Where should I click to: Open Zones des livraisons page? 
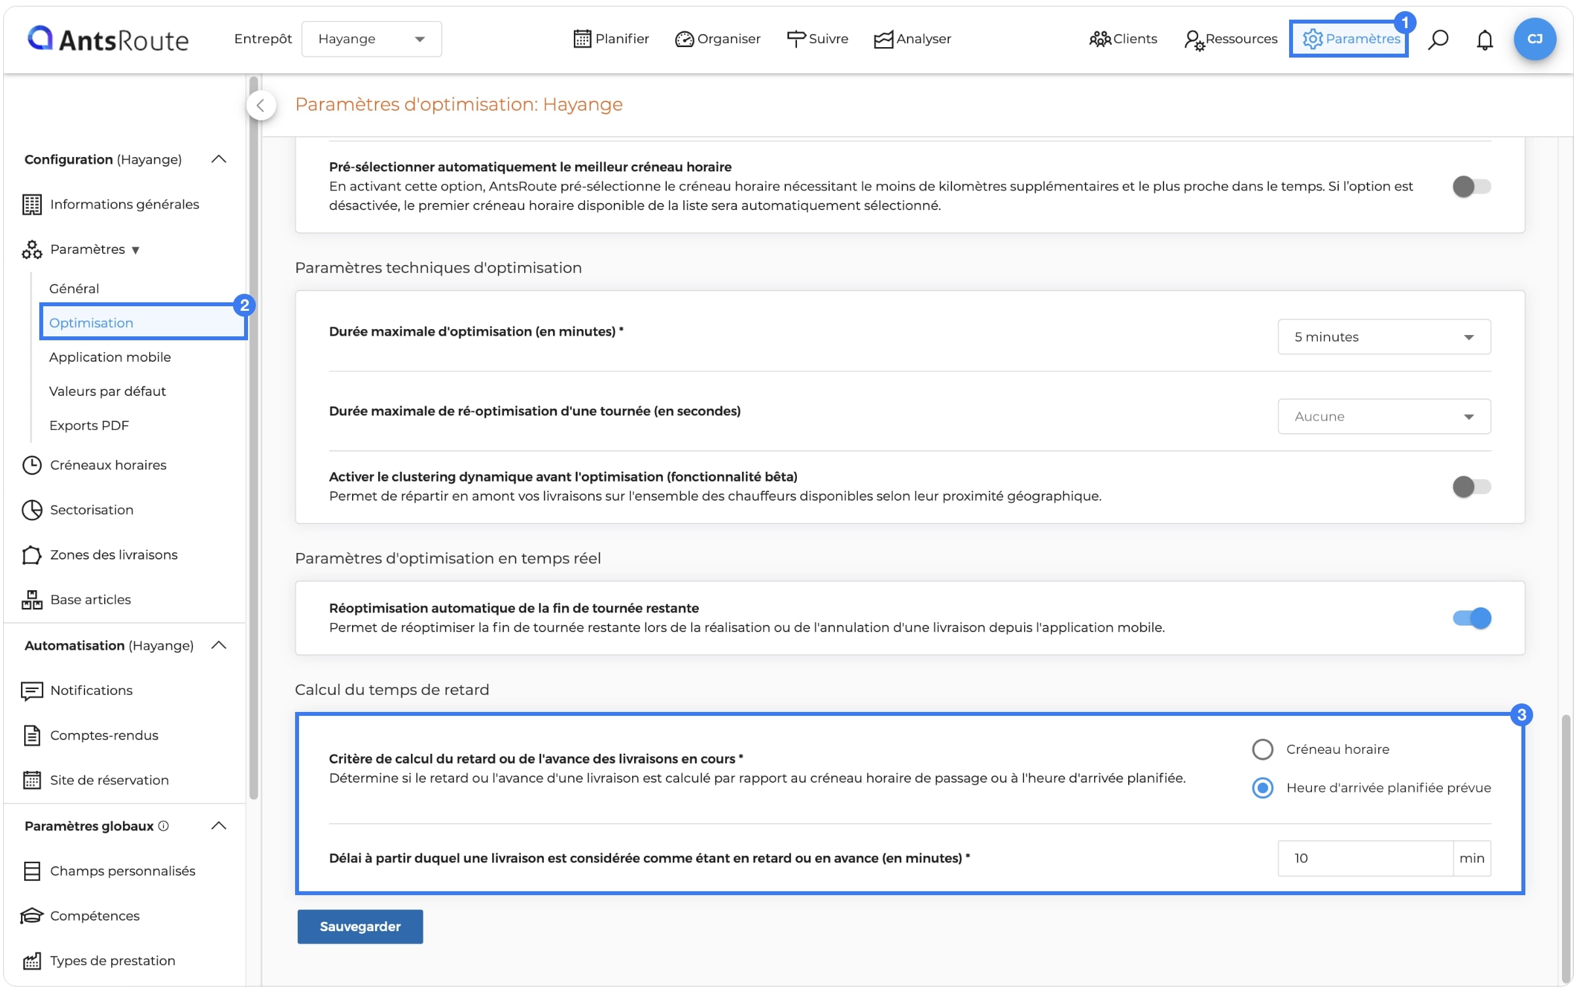pos(113,555)
